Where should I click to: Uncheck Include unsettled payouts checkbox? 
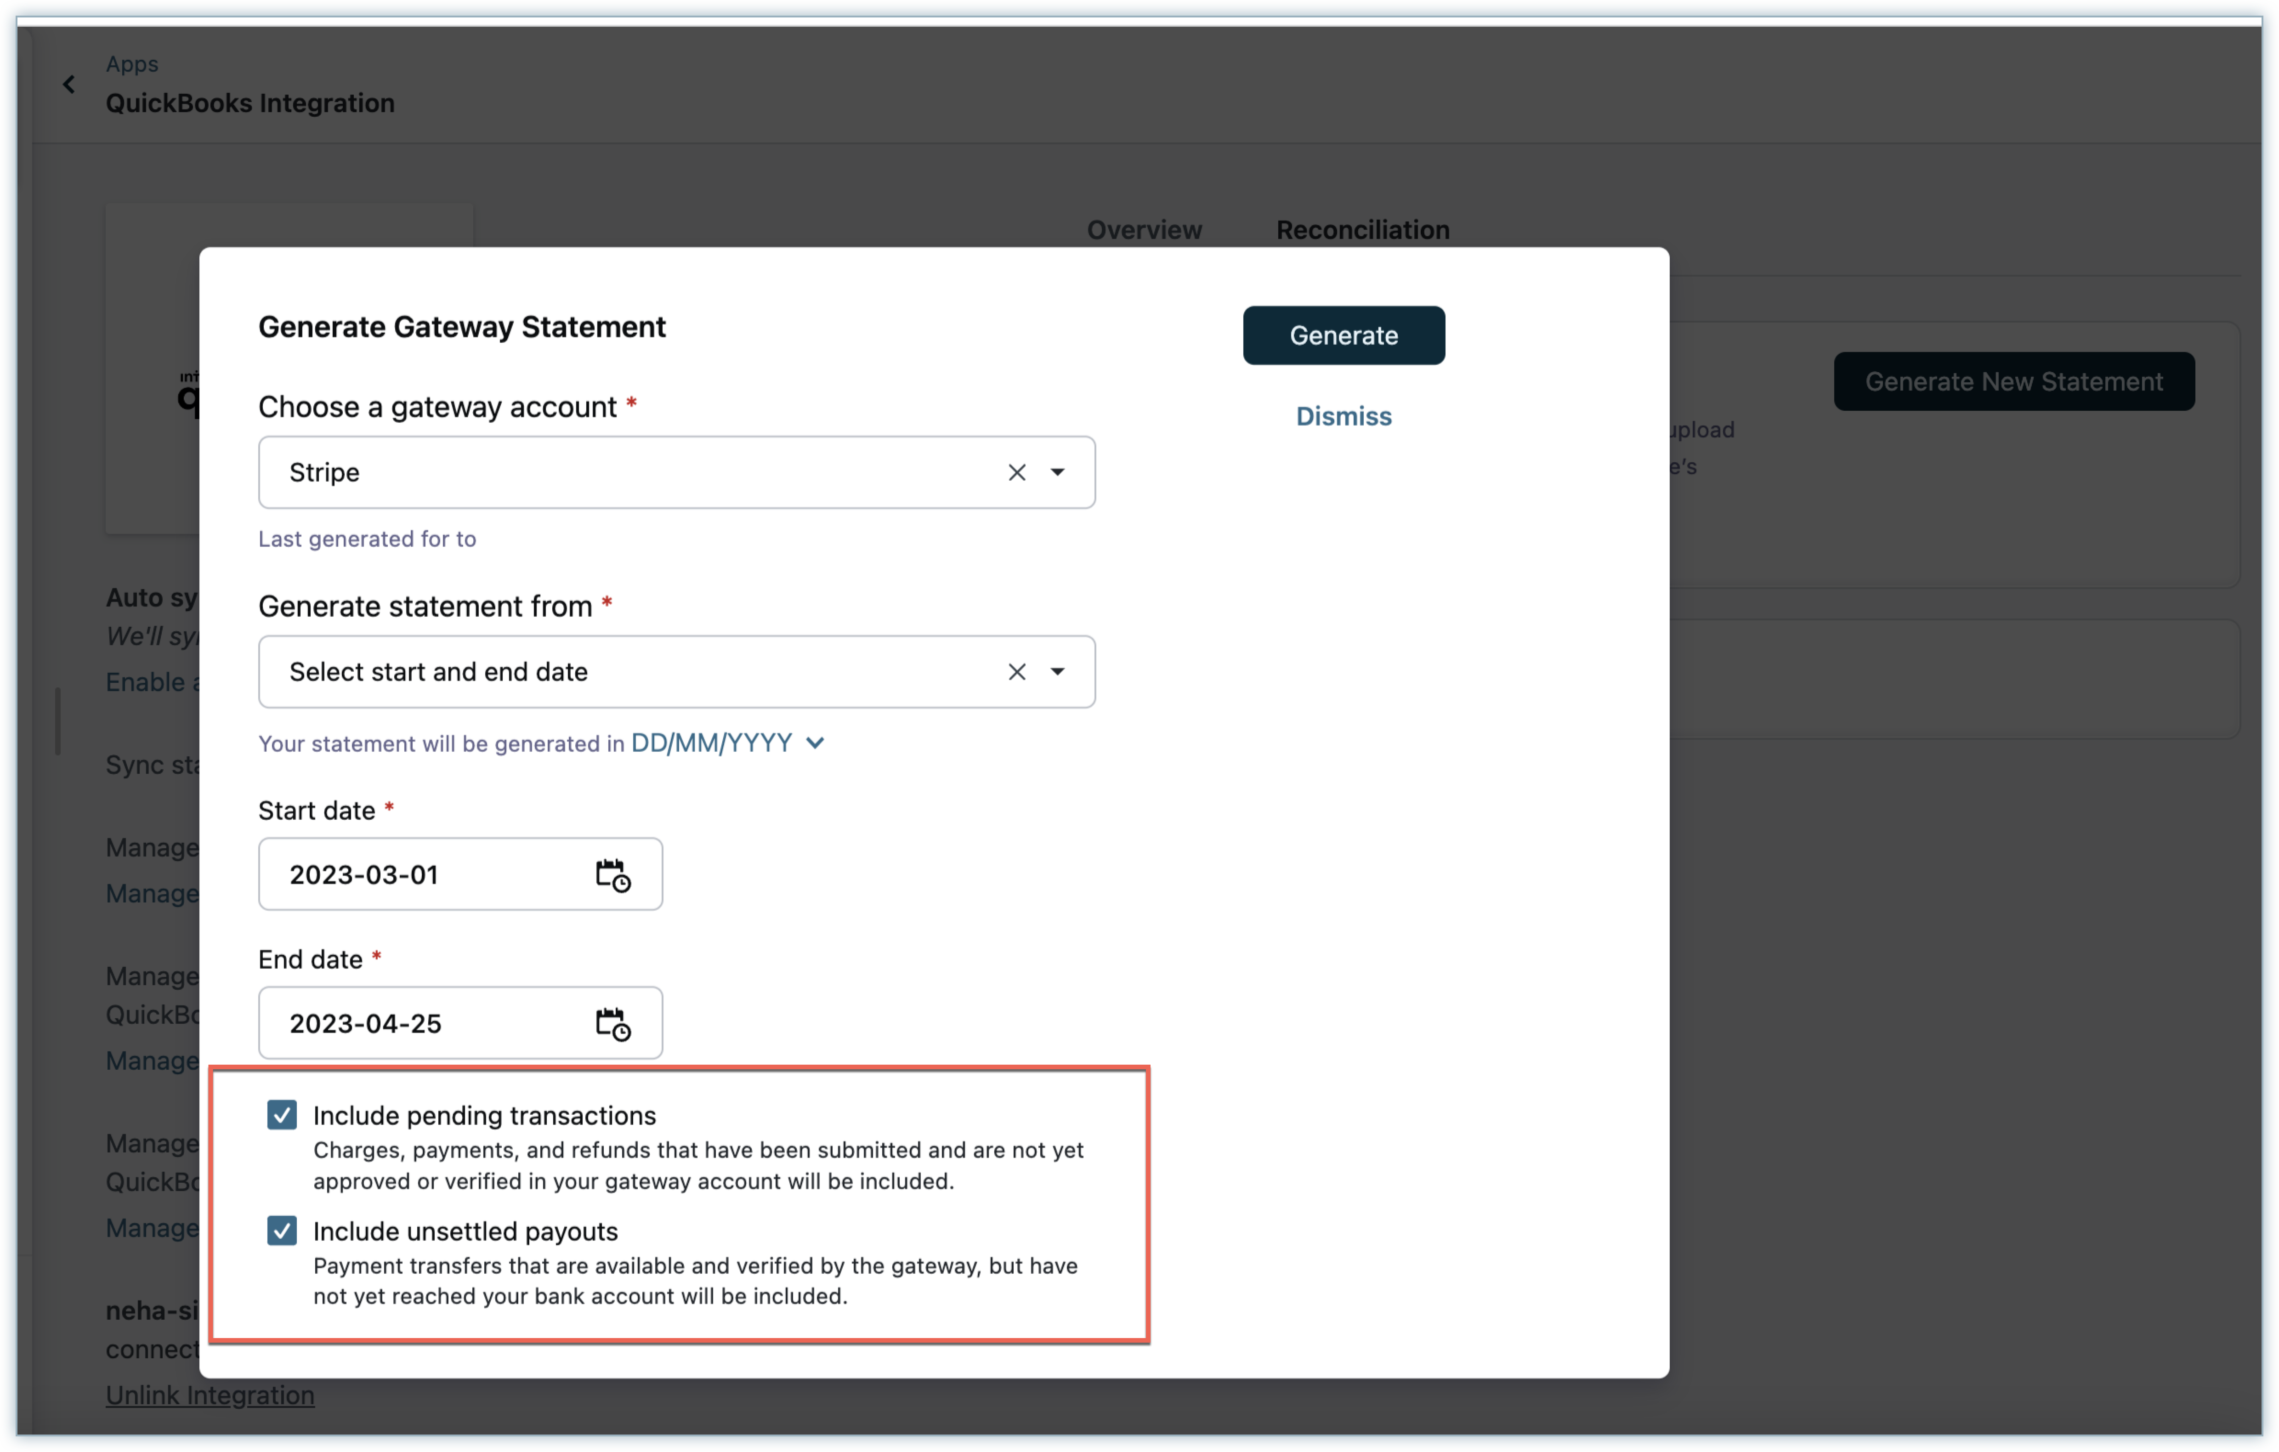282,1231
